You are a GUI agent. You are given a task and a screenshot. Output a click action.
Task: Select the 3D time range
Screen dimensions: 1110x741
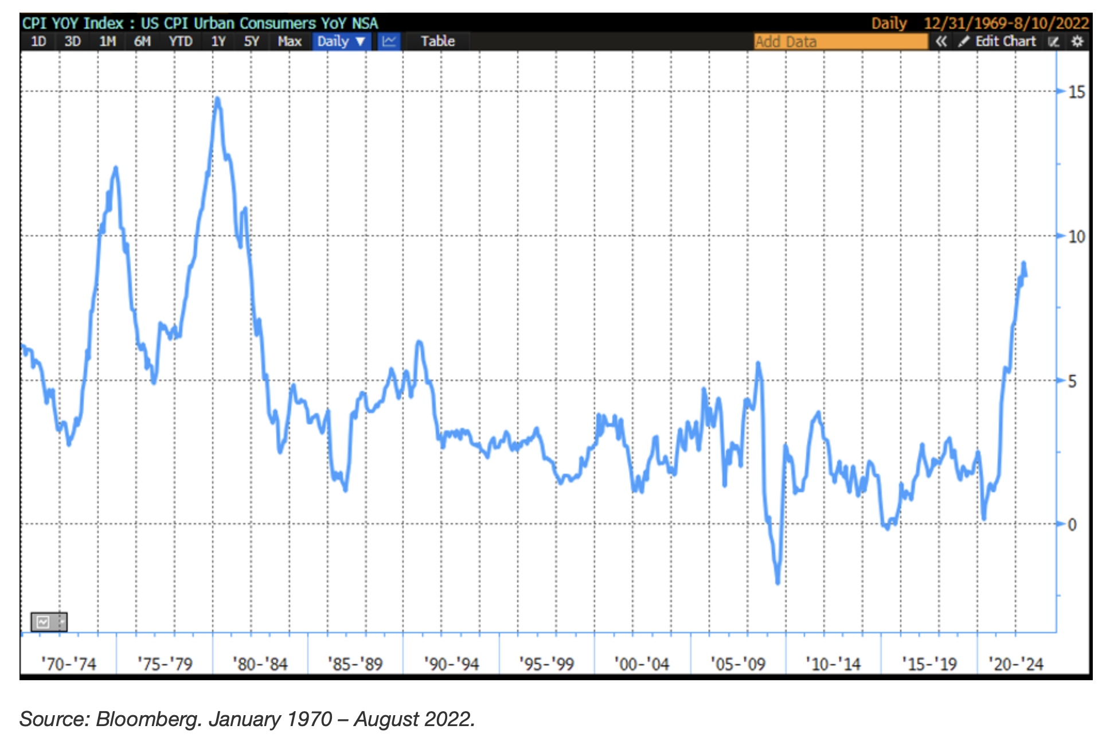pyautogui.click(x=73, y=41)
